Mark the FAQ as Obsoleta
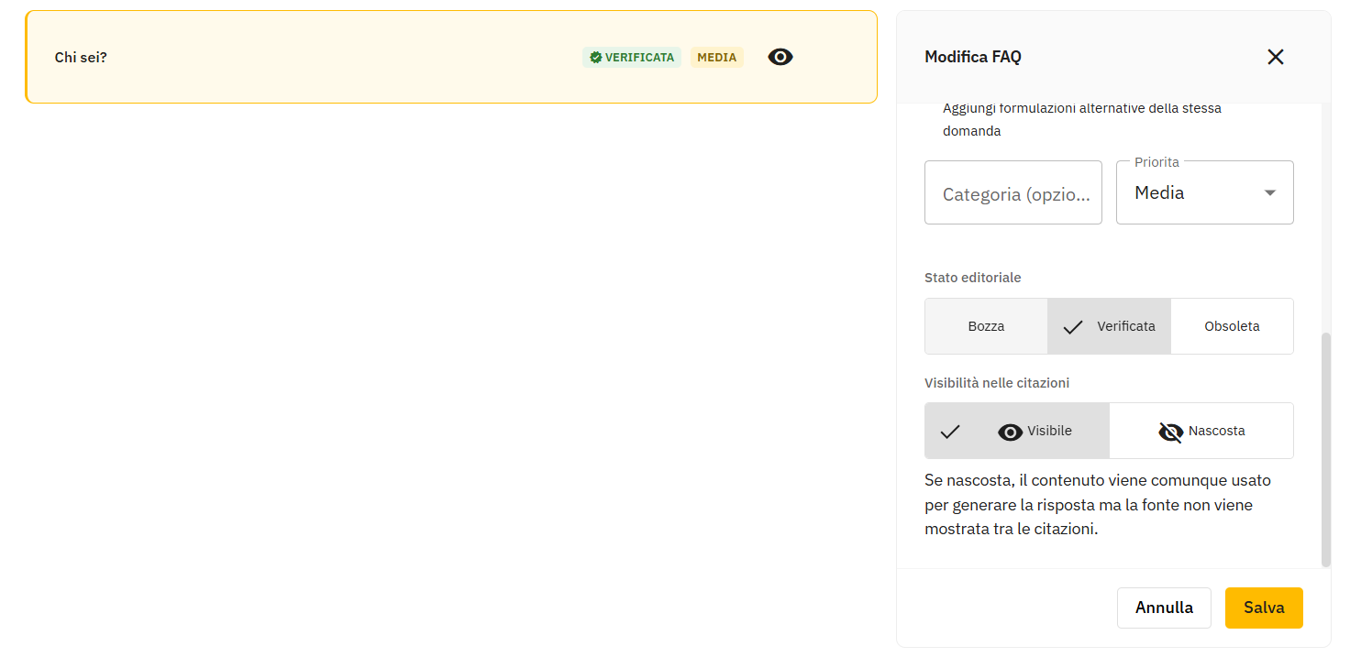 1232,326
